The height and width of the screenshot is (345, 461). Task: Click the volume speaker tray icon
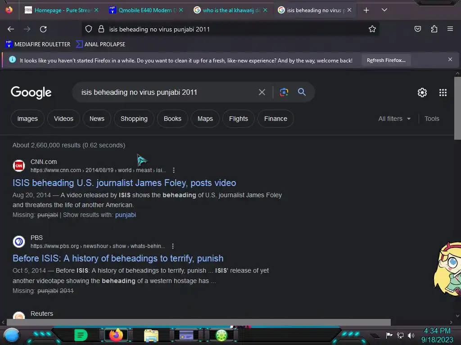[x=411, y=335]
